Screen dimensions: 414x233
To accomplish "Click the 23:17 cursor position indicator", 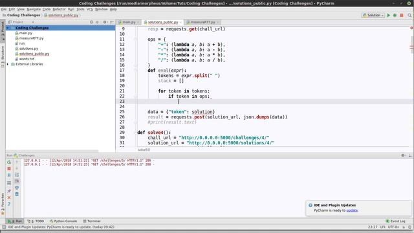I will [x=373, y=227].
